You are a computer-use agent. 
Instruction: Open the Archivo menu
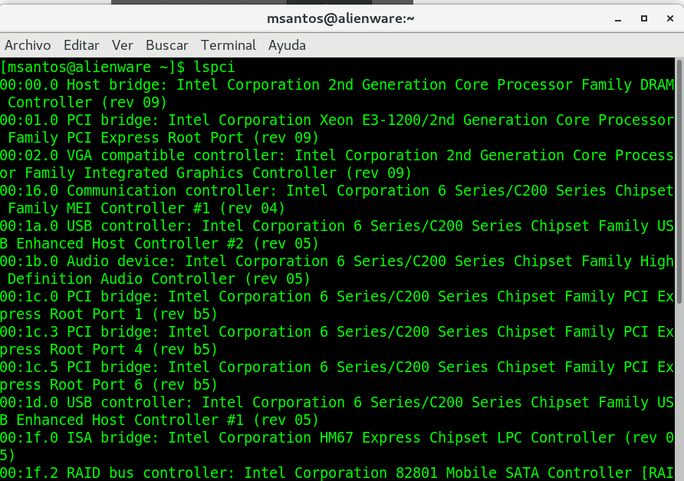(x=28, y=45)
